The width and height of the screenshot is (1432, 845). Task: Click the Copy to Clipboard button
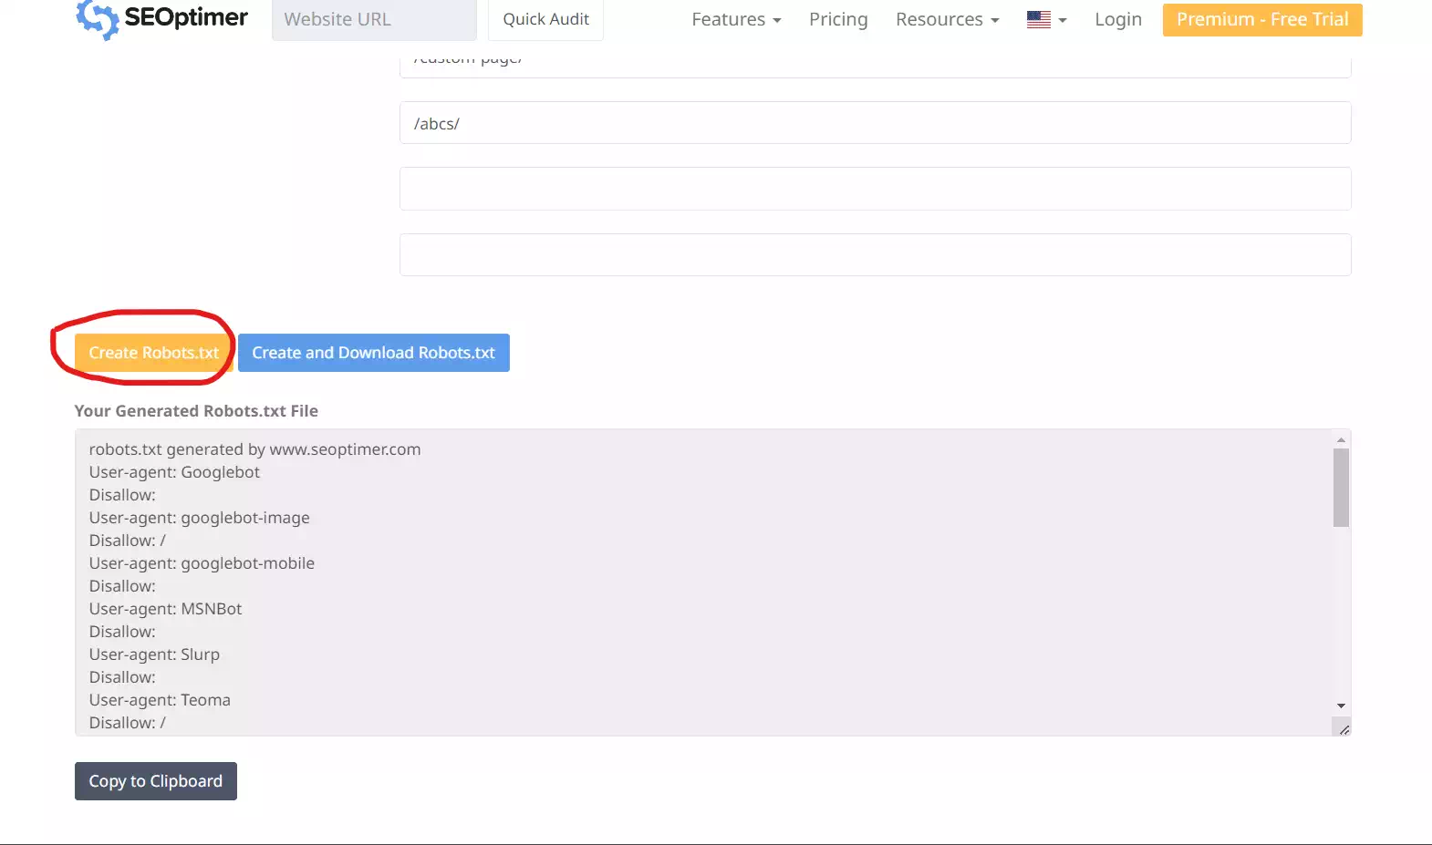click(156, 781)
